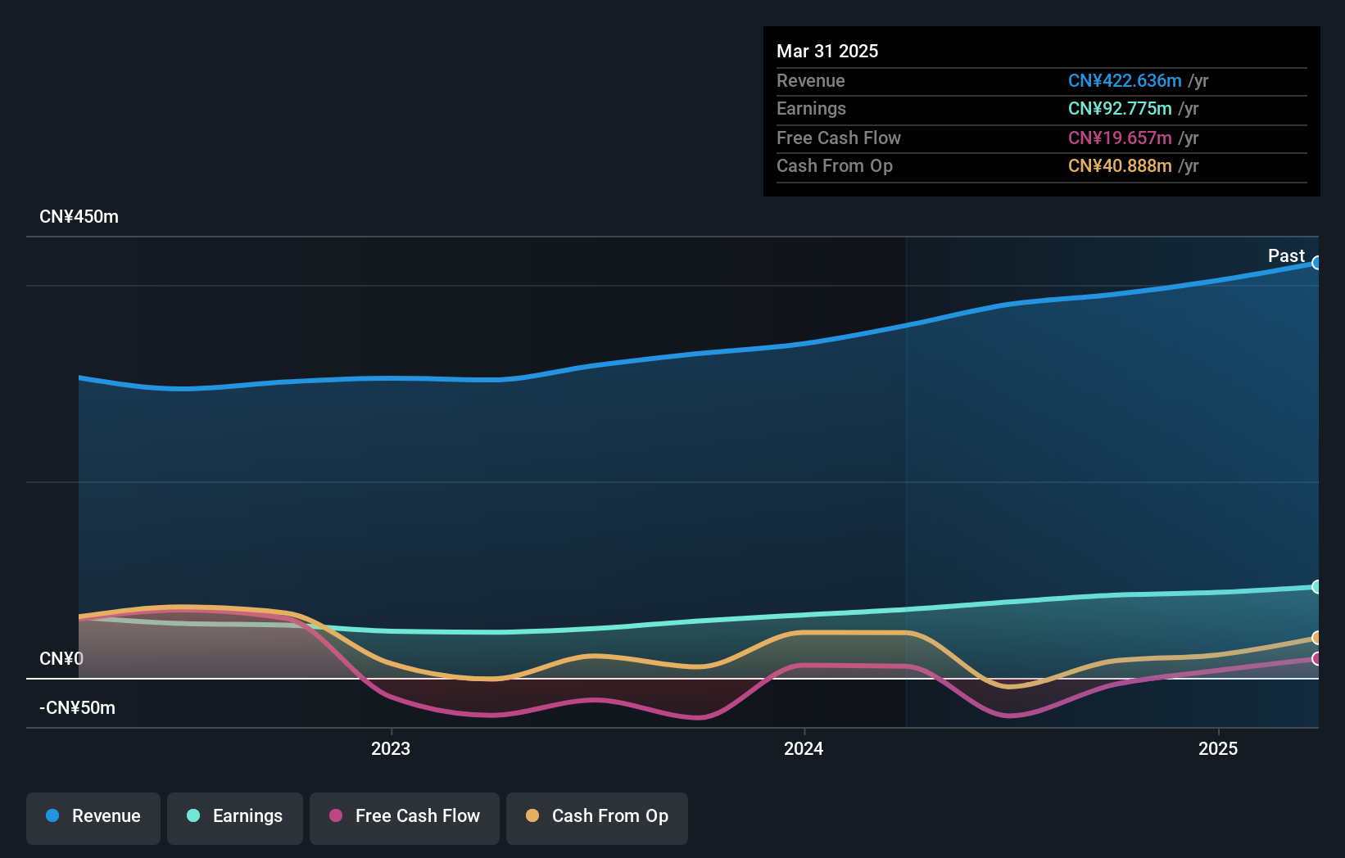
Task: Click the Revenue row label in tooltip
Action: tap(811, 80)
